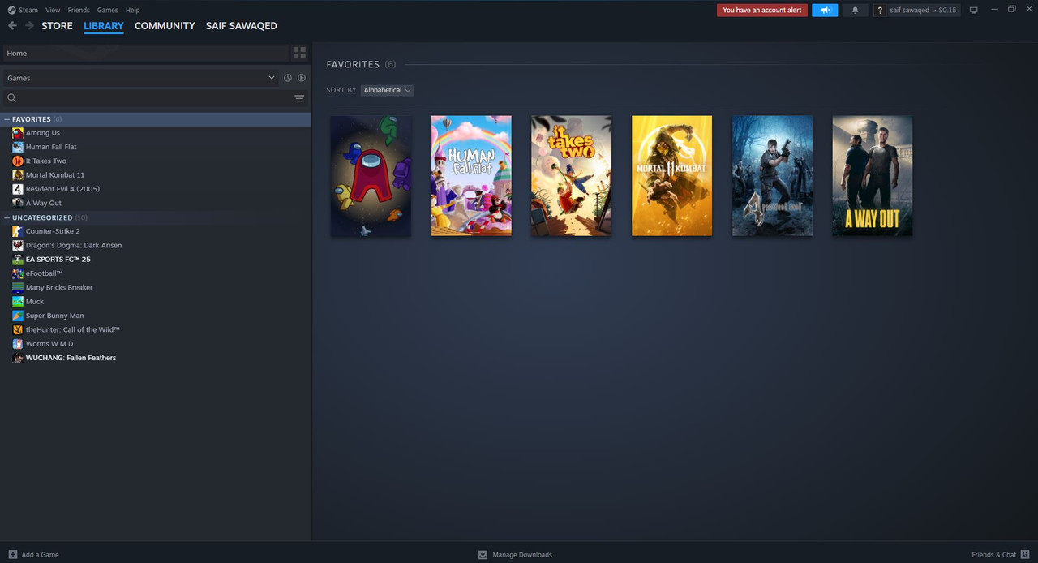Click the Resident Evil 4 list icon
The image size is (1038, 563).
tap(18, 189)
